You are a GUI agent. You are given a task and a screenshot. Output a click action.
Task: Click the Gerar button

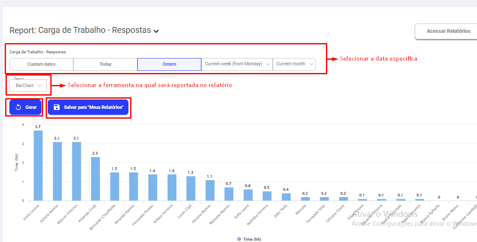(26, 107)
